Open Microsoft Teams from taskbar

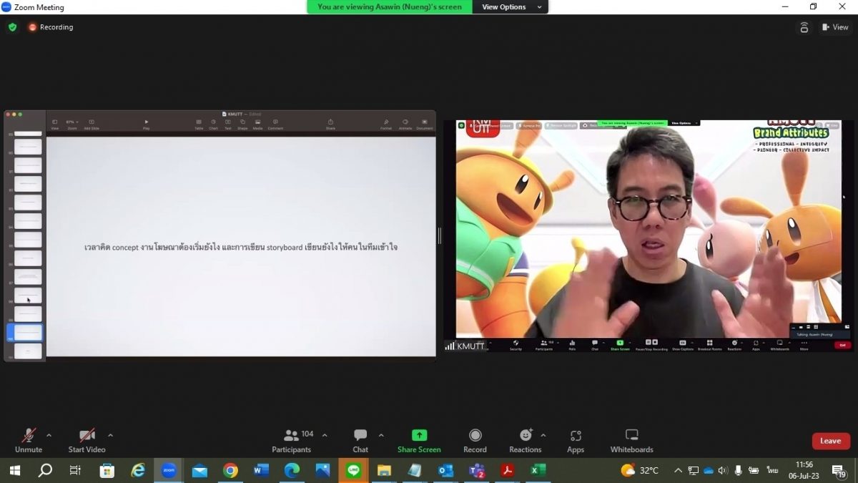(x=476, y=470)
